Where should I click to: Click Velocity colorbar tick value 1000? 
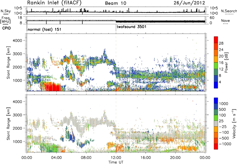pyautogui.click(x=224, y=104)
